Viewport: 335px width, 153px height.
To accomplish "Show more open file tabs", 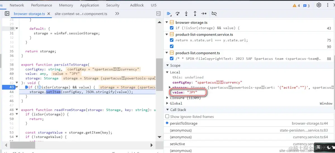I will coord(117,14).
